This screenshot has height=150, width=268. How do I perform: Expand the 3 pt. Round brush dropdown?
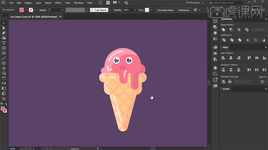pyautogui.click(x=110, y=10)
